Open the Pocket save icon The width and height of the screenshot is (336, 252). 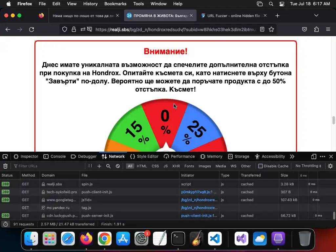[x=304, y=29]
